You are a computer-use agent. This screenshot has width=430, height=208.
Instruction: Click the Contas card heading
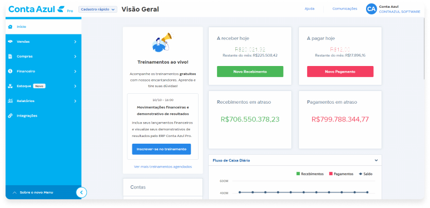[138, 187]
